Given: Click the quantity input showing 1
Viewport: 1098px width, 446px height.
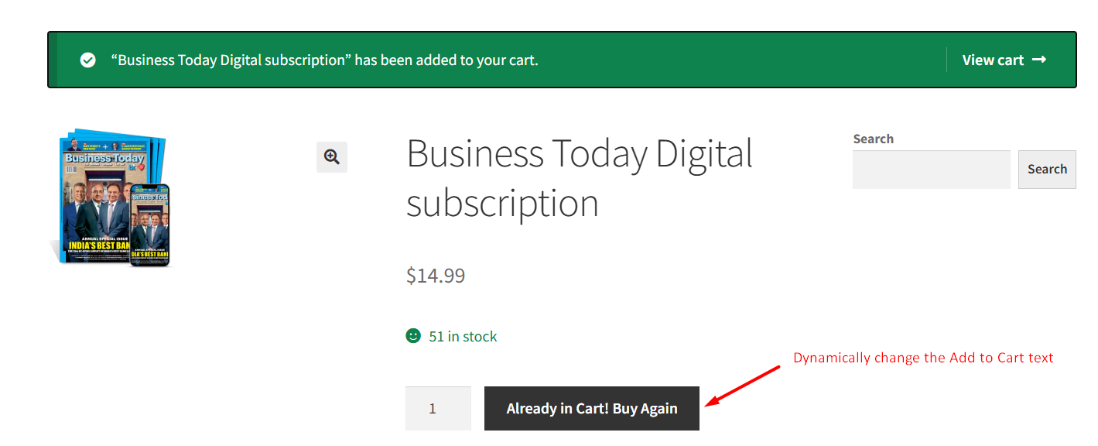Looking at the screenshot, I should [x=438, y=408].
